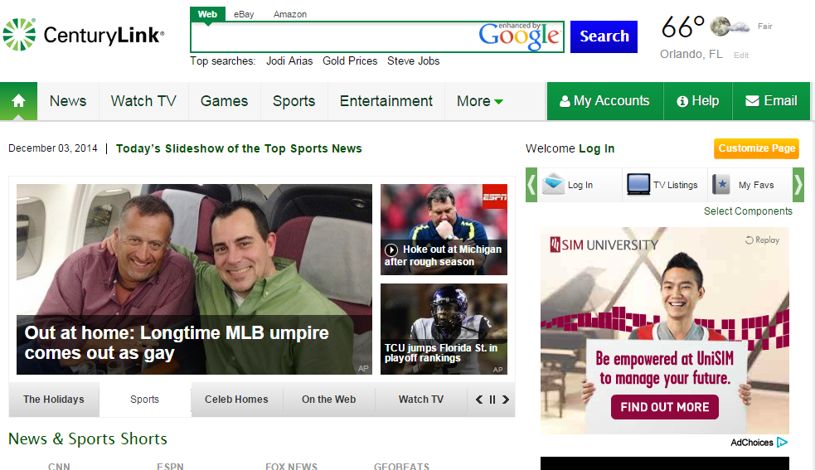
Task: Click the blue Search button
Action: 604,36
